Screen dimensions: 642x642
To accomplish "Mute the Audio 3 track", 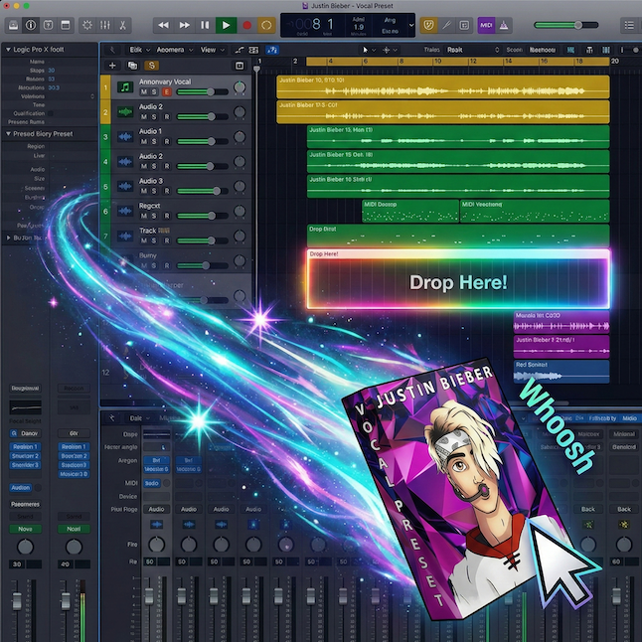I will (144, 191).
